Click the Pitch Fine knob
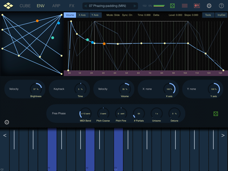 coord(121,114)
